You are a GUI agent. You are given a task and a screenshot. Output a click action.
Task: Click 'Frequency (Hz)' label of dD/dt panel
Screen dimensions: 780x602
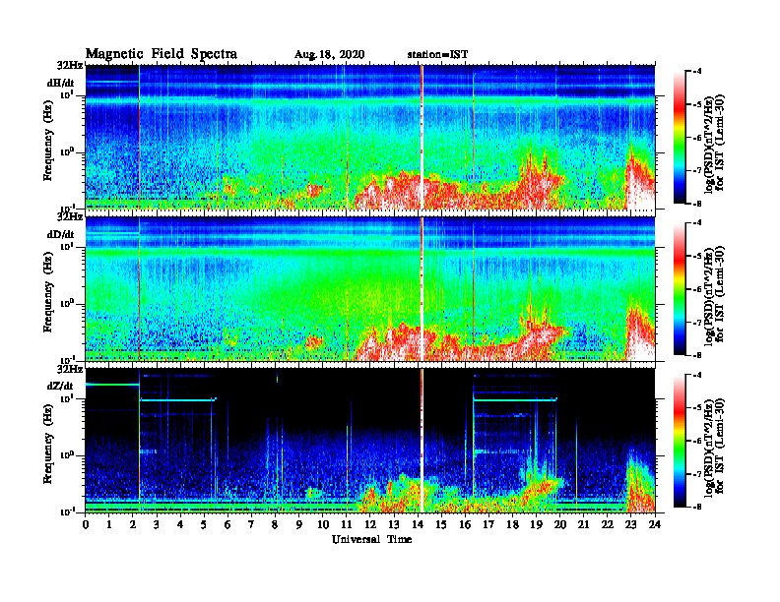(48, 292)
